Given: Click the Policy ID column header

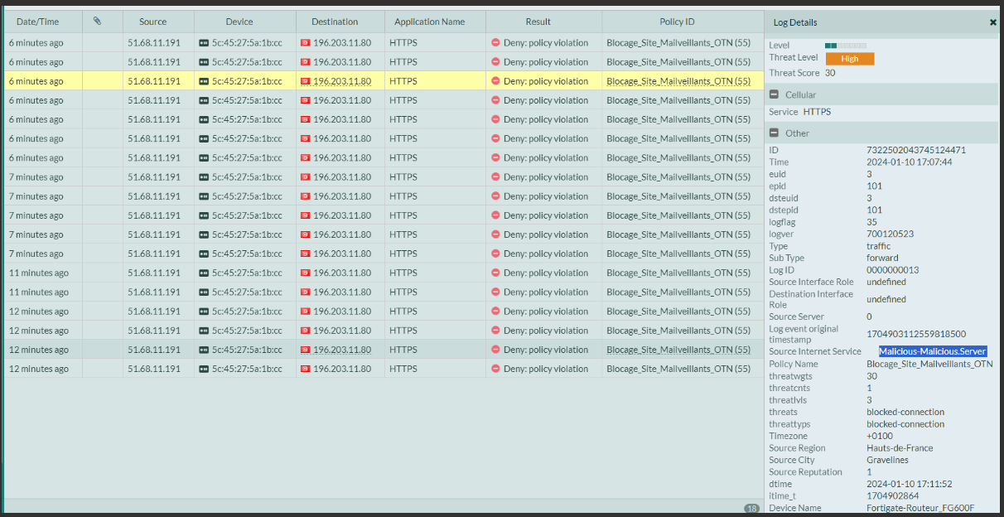Looking at the screenshot, I should click(x=677, y=22).
